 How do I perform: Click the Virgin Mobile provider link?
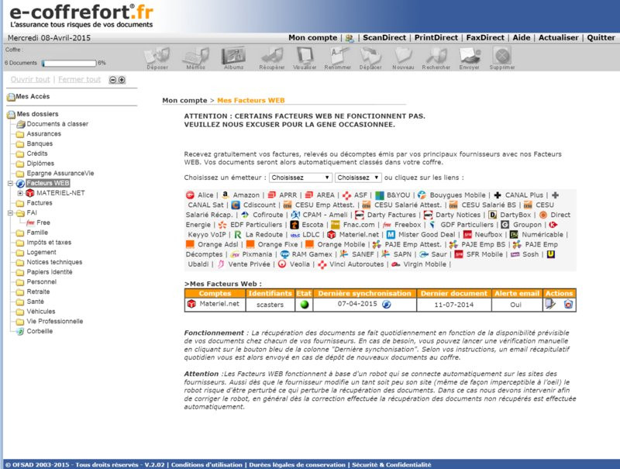click(x=425, y=264)
